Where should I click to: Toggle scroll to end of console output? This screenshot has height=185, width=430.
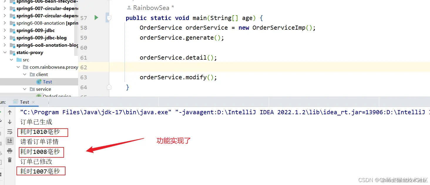pos(10,141)
